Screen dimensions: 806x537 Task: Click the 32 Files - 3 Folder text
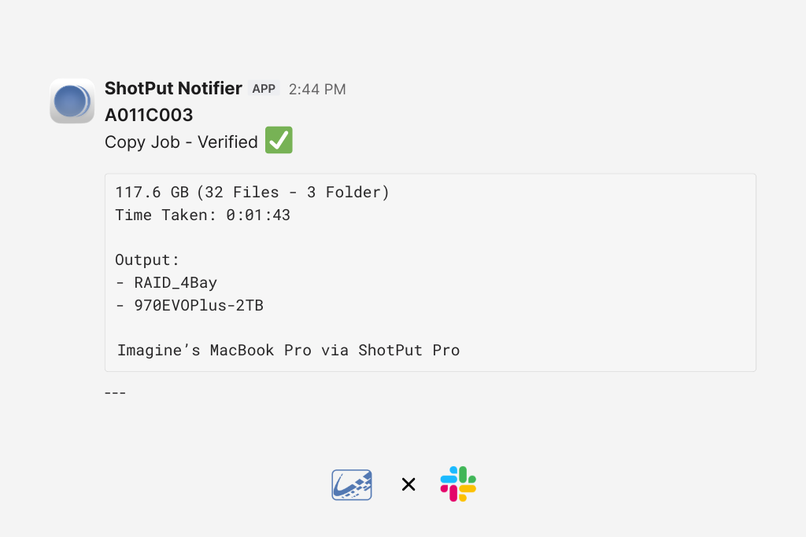coord(294,193)
